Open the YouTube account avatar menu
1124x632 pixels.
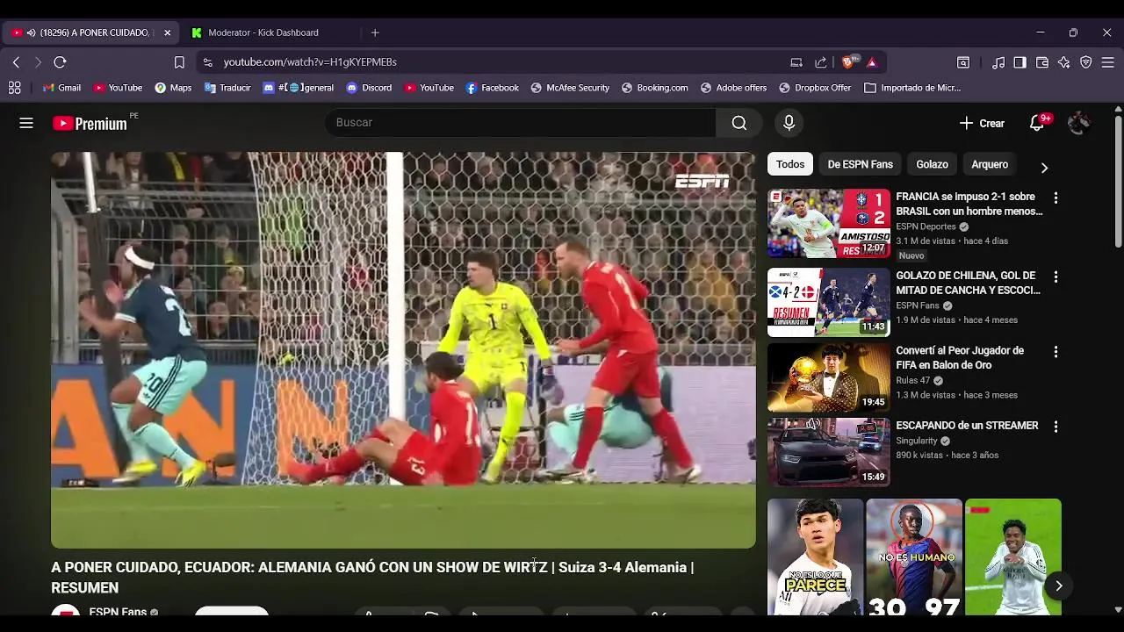[x=1078, y=123]
